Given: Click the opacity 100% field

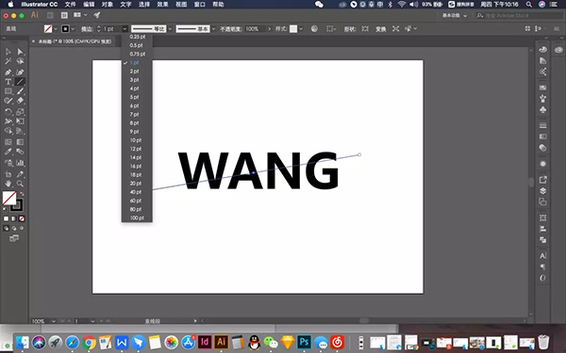Looking at the screenshot, I should point(255,29).
